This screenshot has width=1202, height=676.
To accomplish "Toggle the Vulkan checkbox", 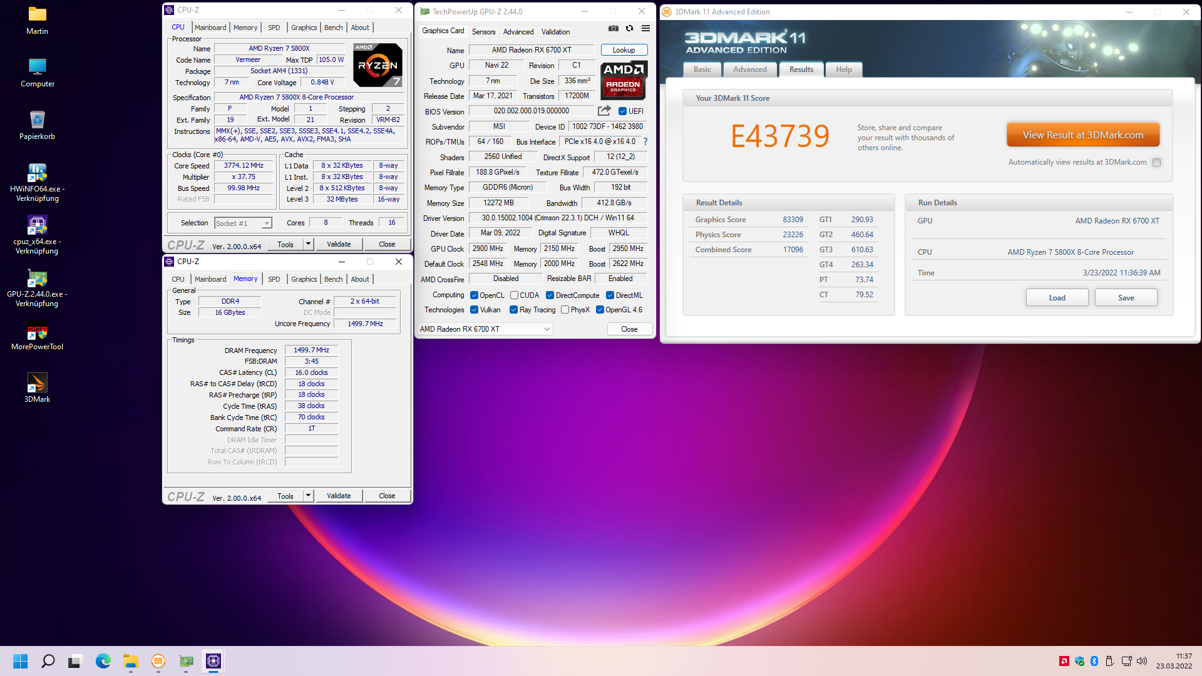I will tap(474, 310).
